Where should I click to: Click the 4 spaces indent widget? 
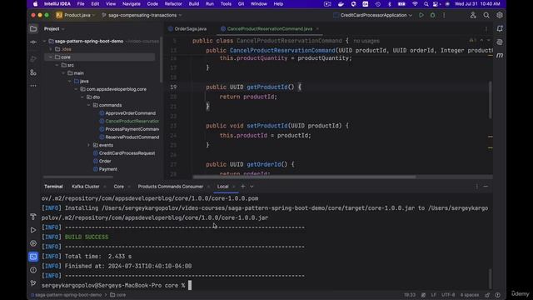click(x=470, y=295)
